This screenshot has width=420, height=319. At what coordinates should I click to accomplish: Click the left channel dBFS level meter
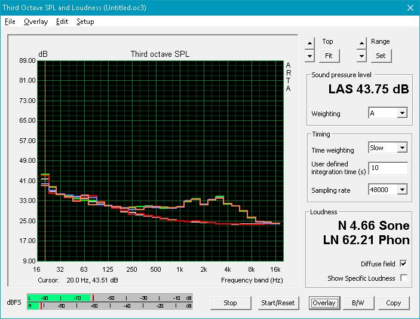point(110,298)
